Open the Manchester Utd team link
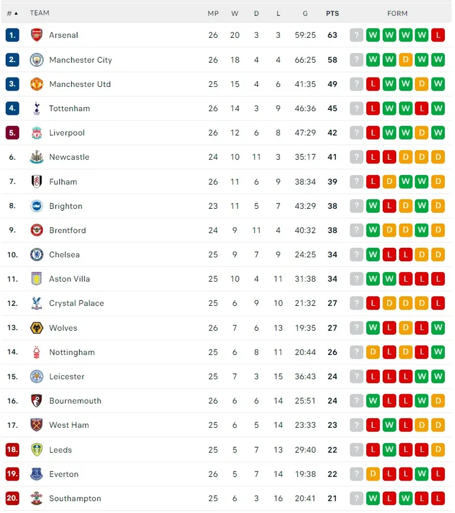This screenshot has width=455, height=513. pyautogui.click(x=80, y=84)
